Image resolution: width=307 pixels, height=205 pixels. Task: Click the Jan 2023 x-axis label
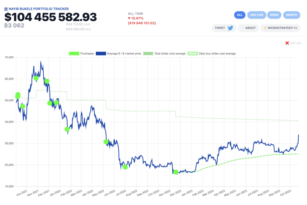187,193
